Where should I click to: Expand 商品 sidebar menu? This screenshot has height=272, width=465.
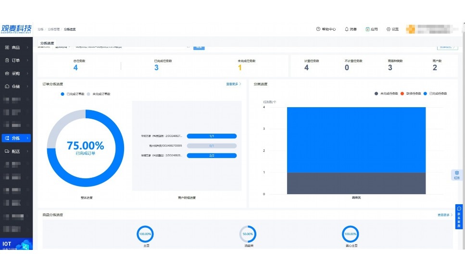tap(16, 48)
